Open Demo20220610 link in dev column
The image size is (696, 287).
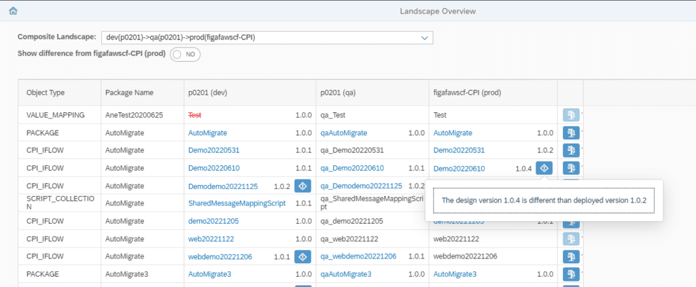(x=214, y=168)
